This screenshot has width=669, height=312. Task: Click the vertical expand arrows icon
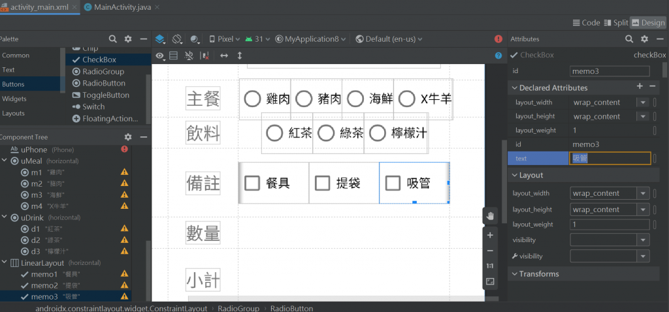[x=239, y=55]
